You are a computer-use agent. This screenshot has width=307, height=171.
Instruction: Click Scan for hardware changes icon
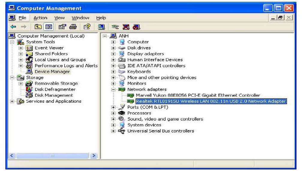pyautogui.click(x=101, y=27)
